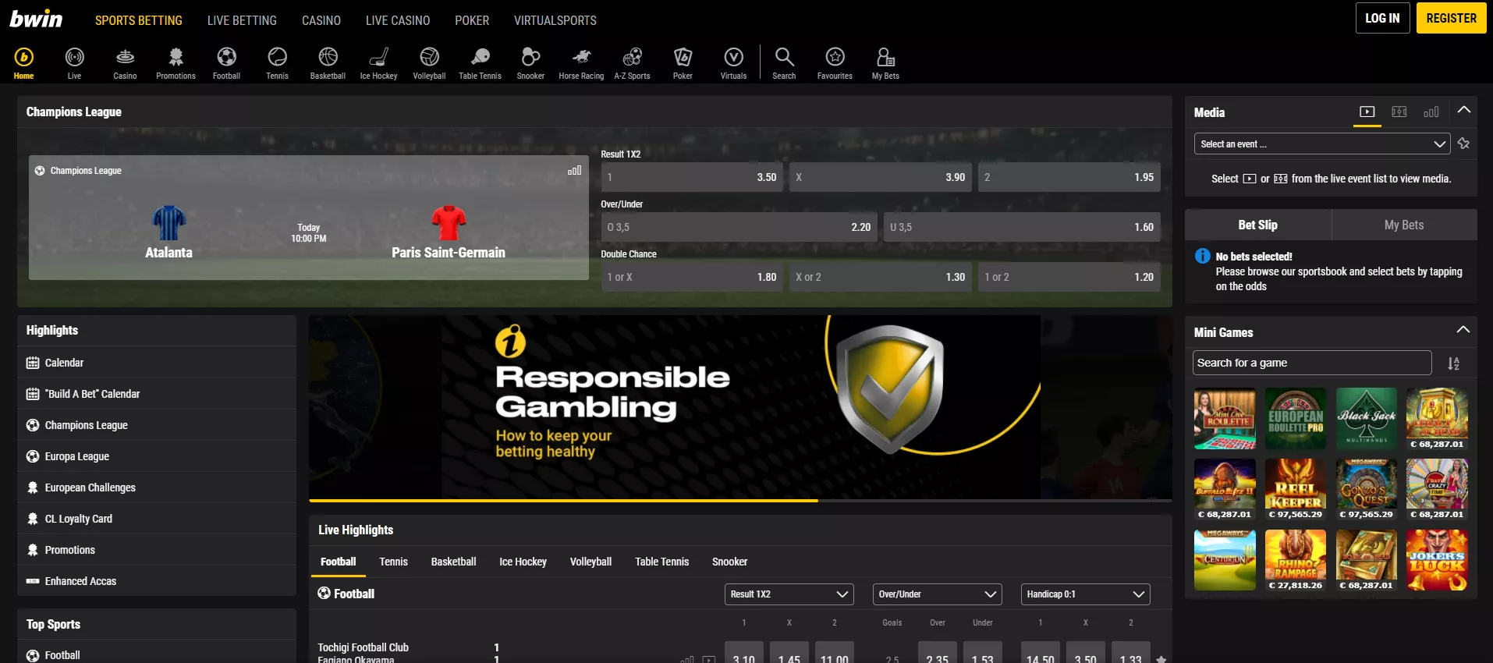Open the Reel Keeper game thumbnail
The image size is (1493, 663).
click(x=1296, y=489)
